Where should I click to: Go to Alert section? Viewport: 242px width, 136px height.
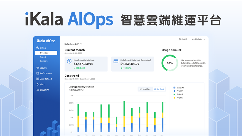tap(40, 84)
